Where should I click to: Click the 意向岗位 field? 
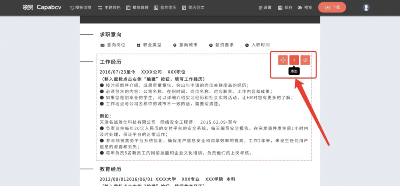pos(113,45)
